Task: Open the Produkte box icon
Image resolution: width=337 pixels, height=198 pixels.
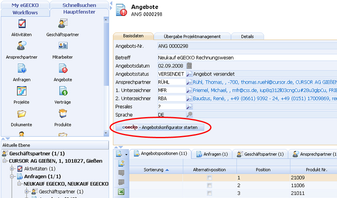Action: 63,113
